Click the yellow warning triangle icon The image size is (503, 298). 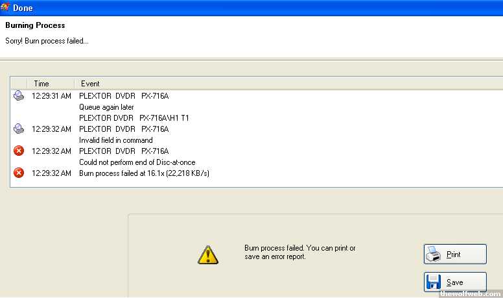click(x=208, y=255)
